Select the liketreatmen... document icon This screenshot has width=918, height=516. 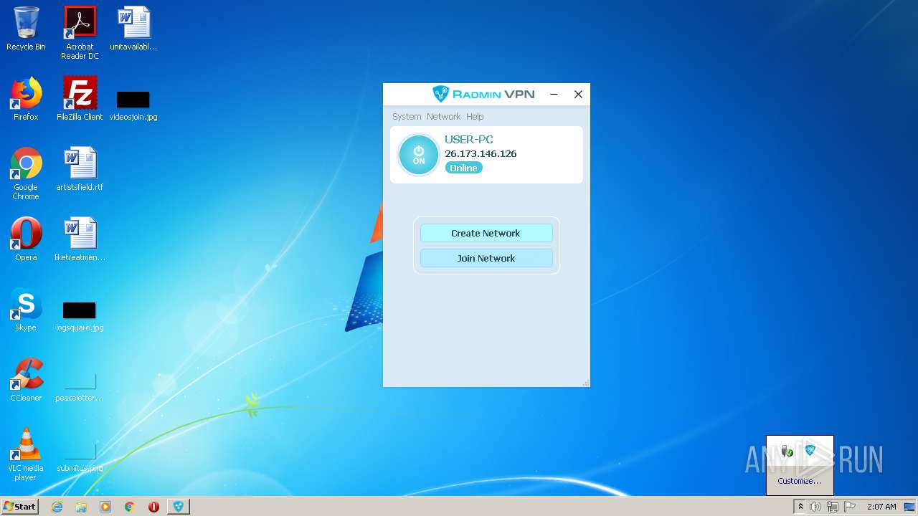(80, 240)
